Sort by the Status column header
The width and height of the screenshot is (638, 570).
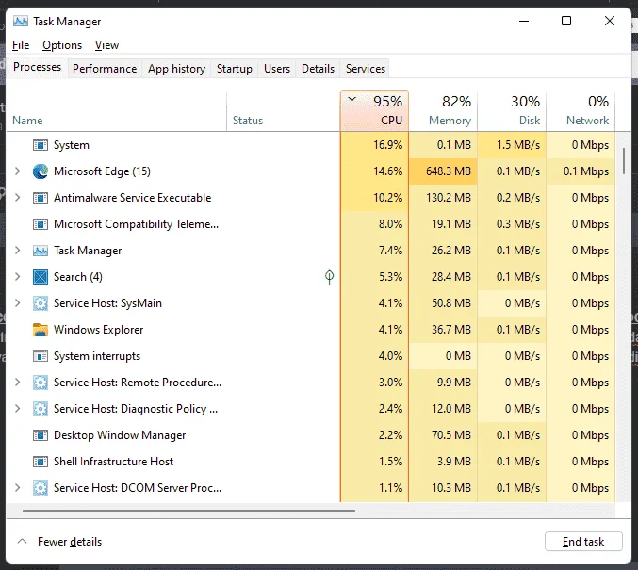pyautogui.click(x=284, y=111)
